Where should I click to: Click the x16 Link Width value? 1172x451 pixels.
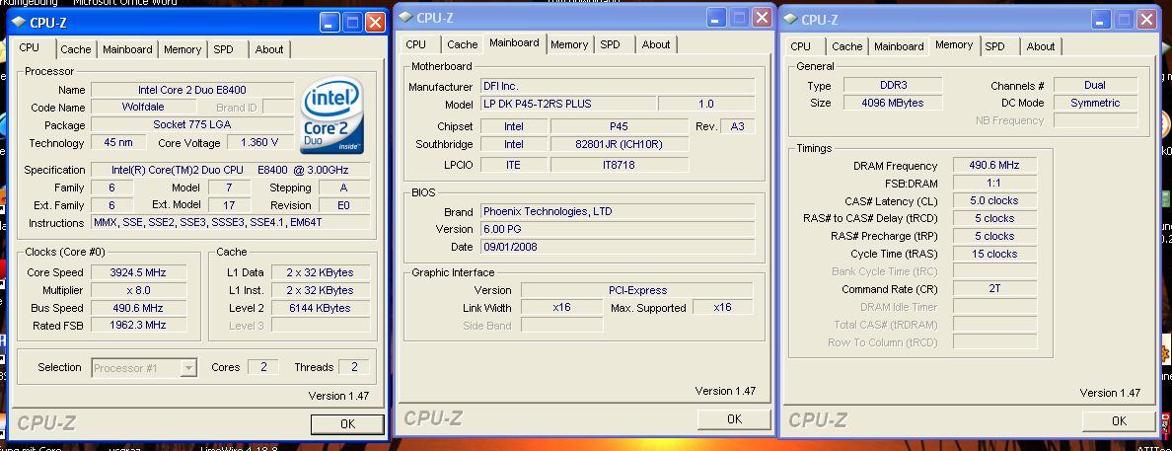click(x=561, y=307)
